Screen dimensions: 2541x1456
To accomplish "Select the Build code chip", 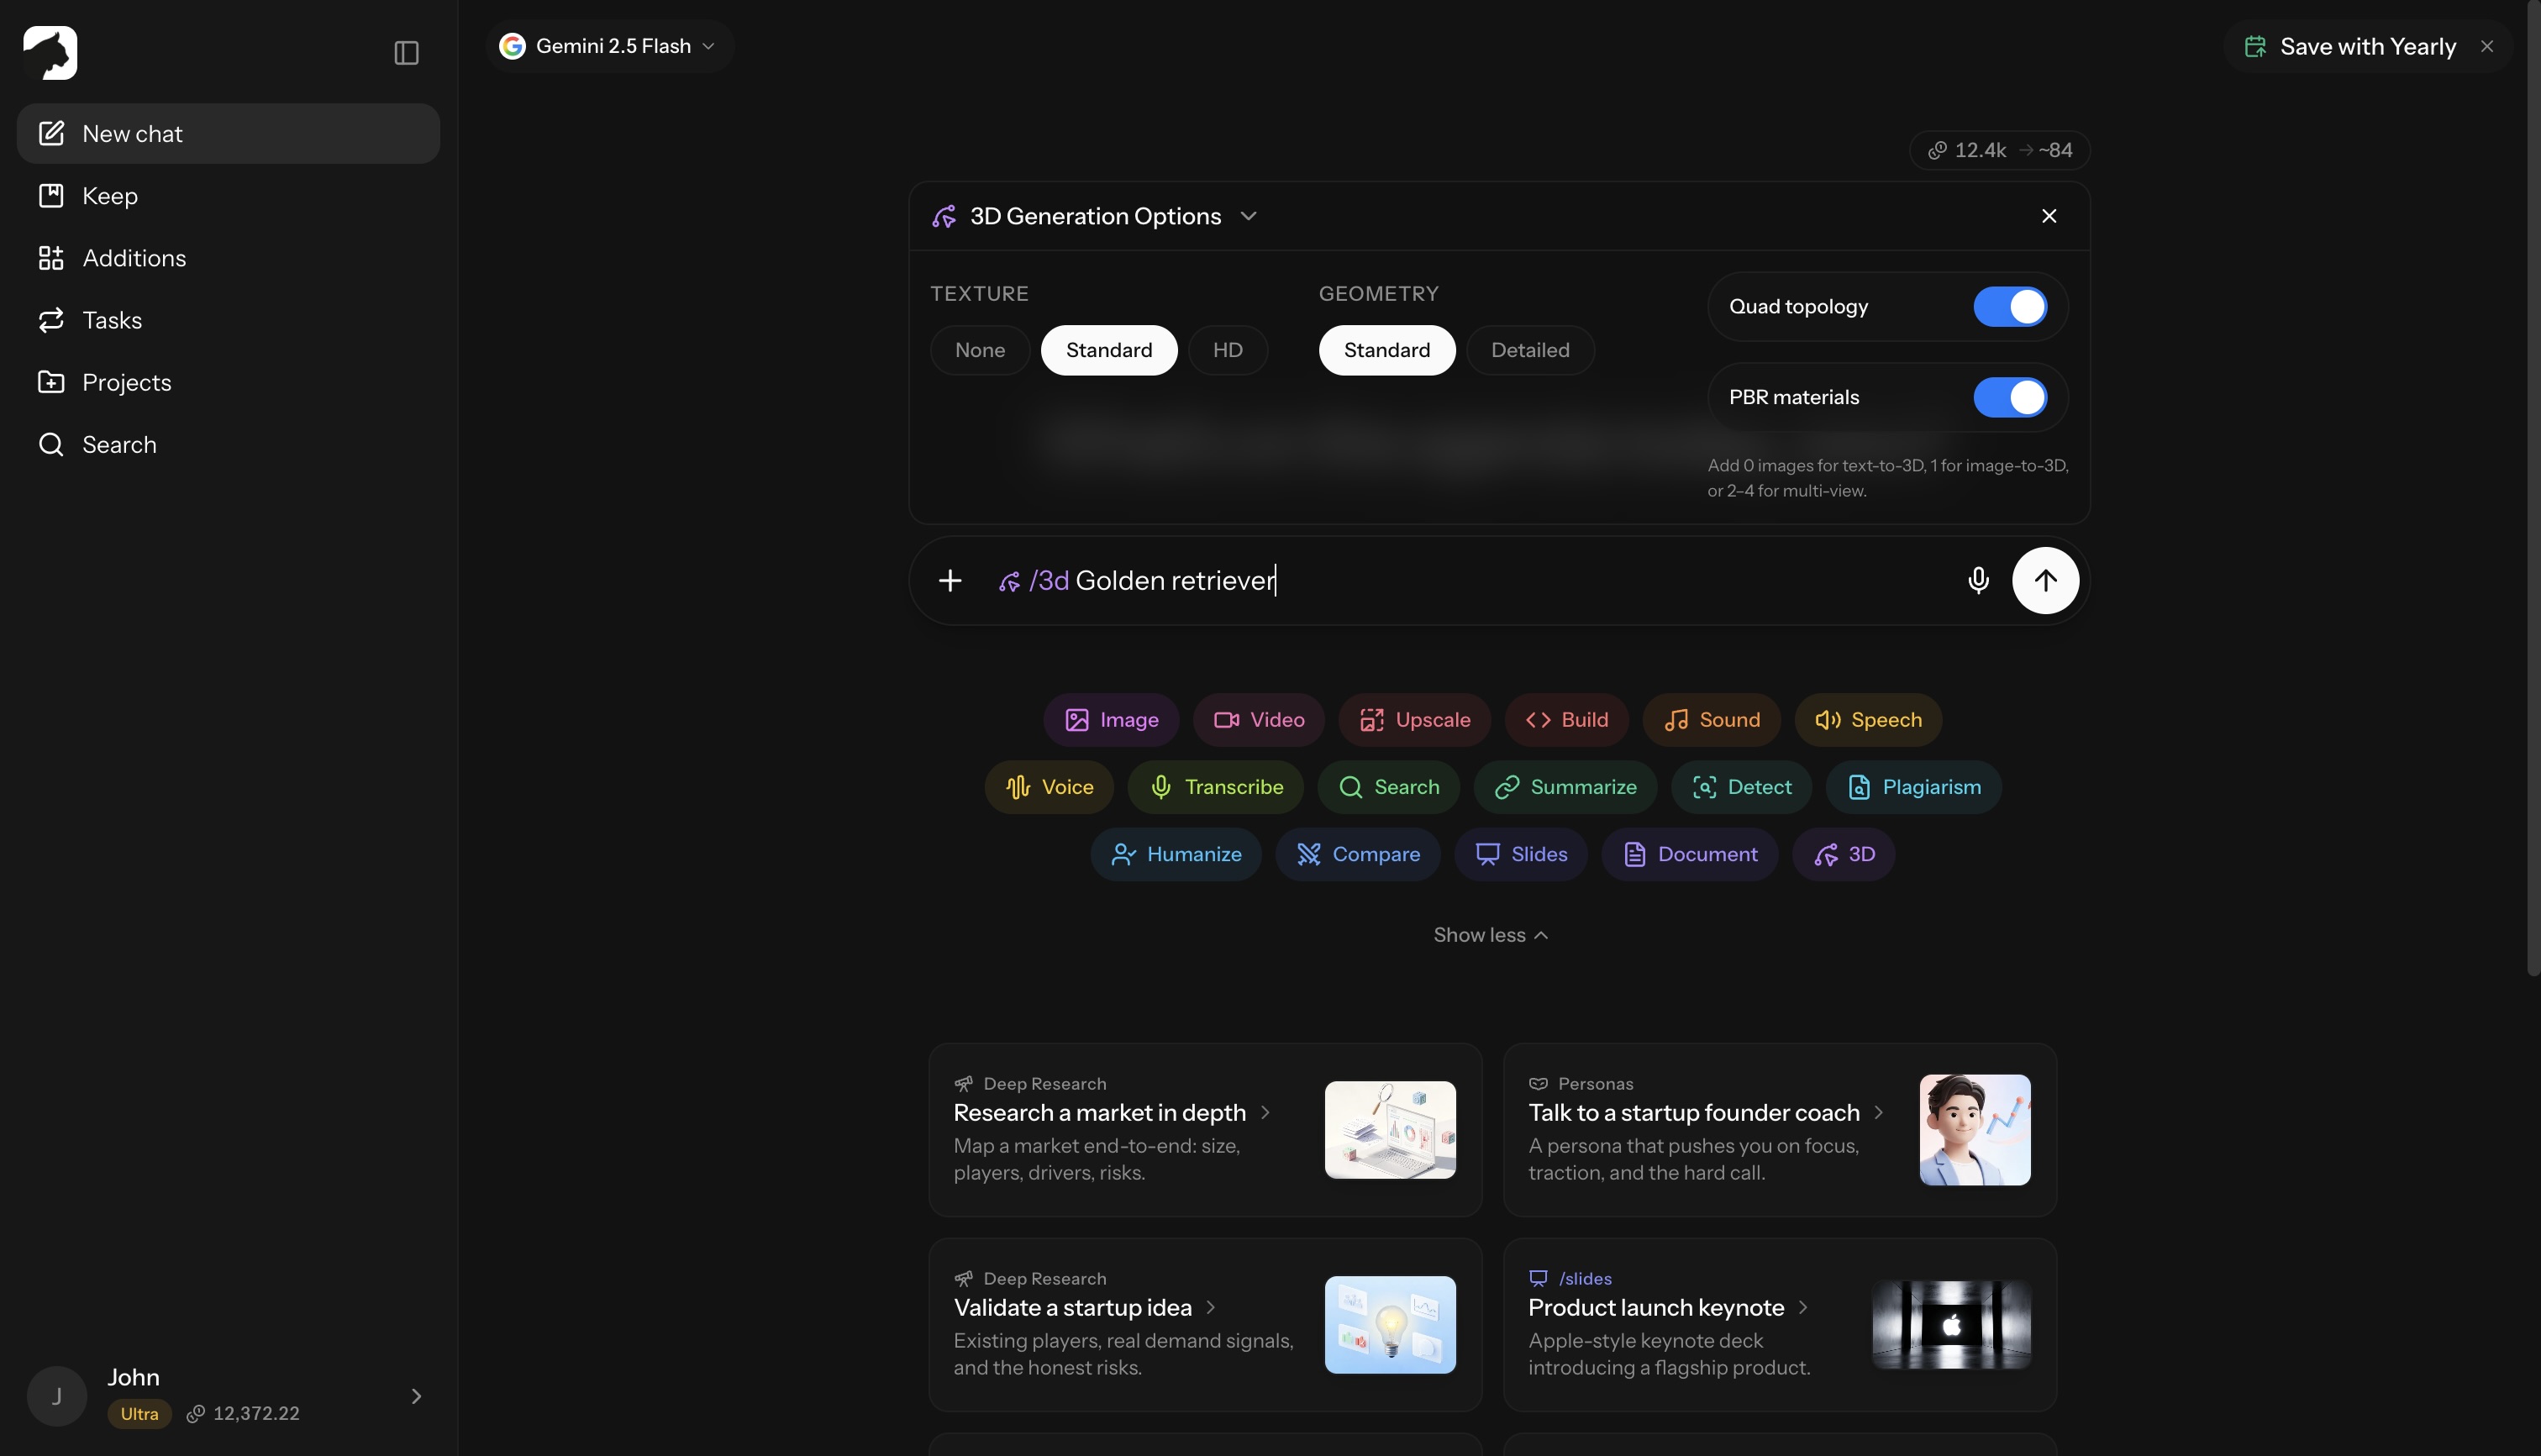I will (x=1566, y=720).
